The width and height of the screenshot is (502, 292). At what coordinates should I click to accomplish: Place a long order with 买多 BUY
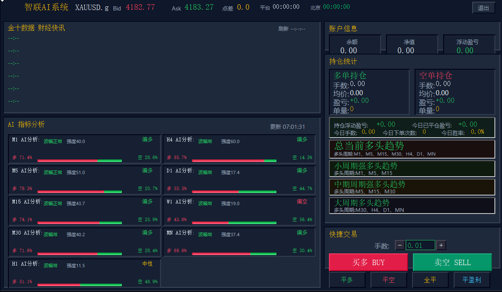pyautogui.click(x=368, y=262)
